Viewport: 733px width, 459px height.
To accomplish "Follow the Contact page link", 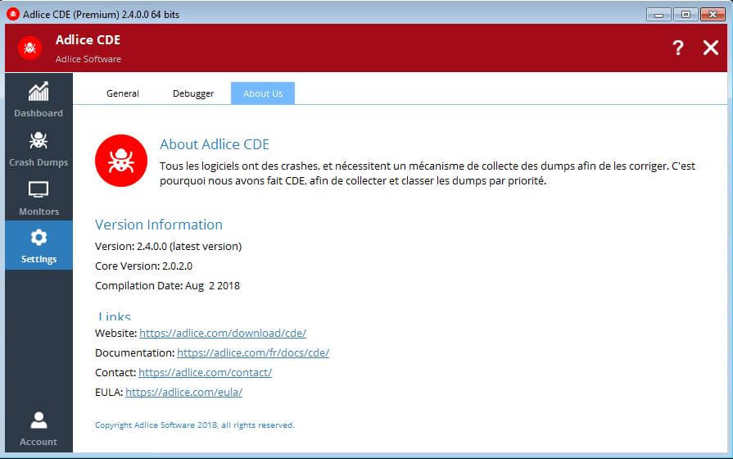I will [x=205, y=373].
